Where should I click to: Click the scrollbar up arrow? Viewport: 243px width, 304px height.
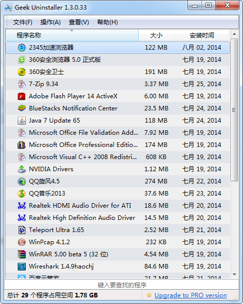tap(234, 34)
